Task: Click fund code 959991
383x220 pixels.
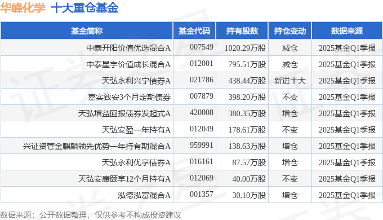Action: tap(202, 146)
